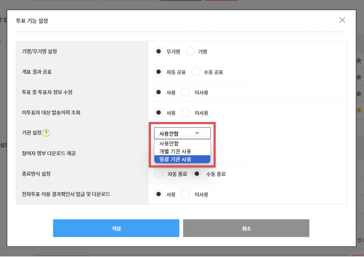Select 수동 종료 for 종료방식 설정
Image resolution: width=364 pixels, height=257 pixels.
(197, 174)
